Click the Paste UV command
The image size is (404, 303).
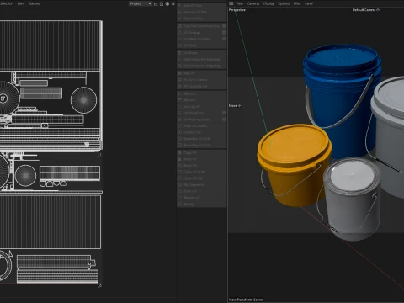pos(201,159)
